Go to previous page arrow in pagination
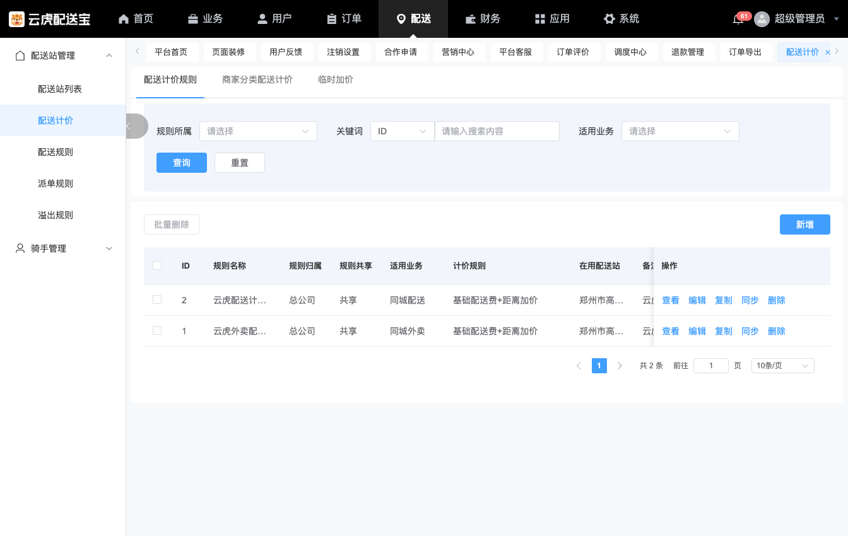This screenshot has height=536, width=848. tap(579, 366)
